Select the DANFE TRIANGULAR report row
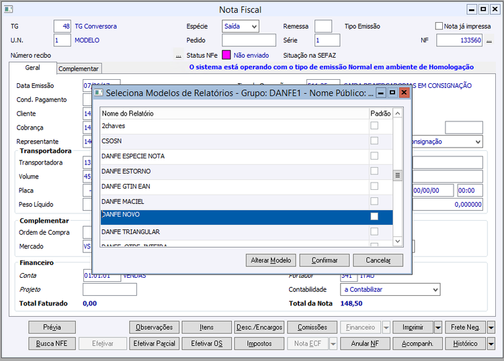This screenshot has width=504, height=361. click(247, 232)
